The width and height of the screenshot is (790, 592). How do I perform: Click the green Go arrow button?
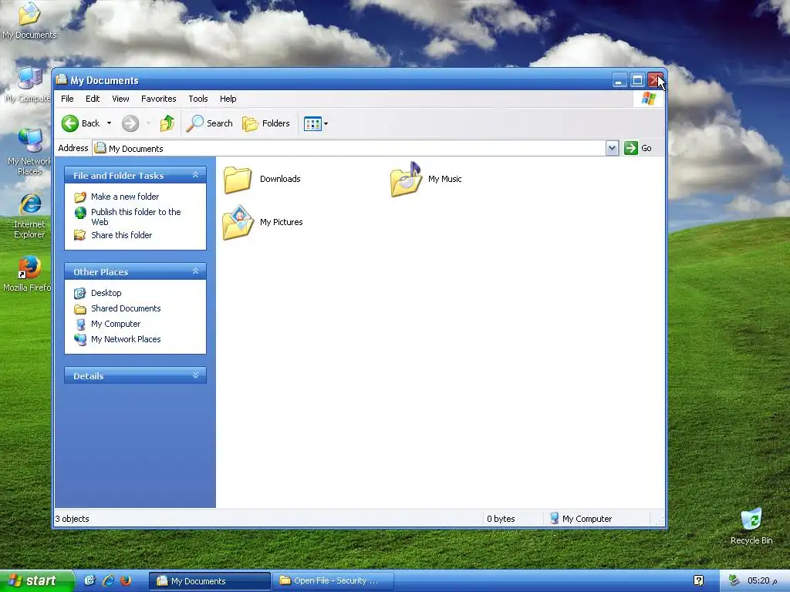631,148
